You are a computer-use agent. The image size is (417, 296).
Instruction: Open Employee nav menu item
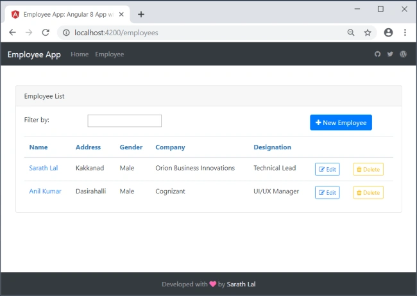pyautogui.click(x=109, y=54)
